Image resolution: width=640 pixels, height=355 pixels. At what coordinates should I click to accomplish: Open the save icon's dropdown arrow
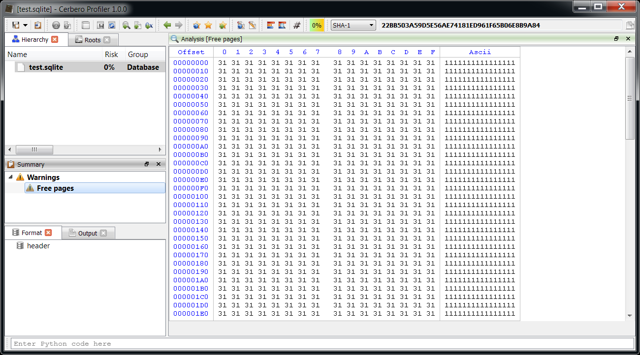click(x=25, y=26)
